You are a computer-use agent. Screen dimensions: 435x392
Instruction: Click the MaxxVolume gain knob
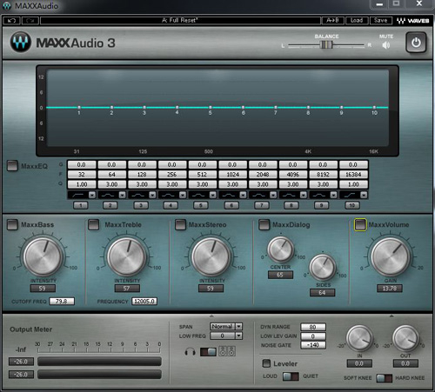click(x=391, y=256)
